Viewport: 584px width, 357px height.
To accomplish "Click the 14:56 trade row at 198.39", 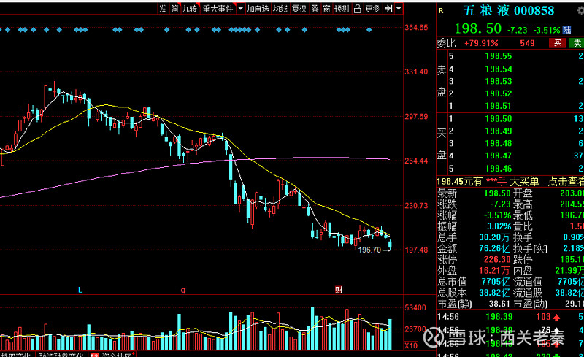I will point(510,317).
